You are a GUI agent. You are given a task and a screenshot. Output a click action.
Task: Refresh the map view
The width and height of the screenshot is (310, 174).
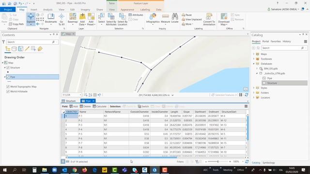click(247, 95)
